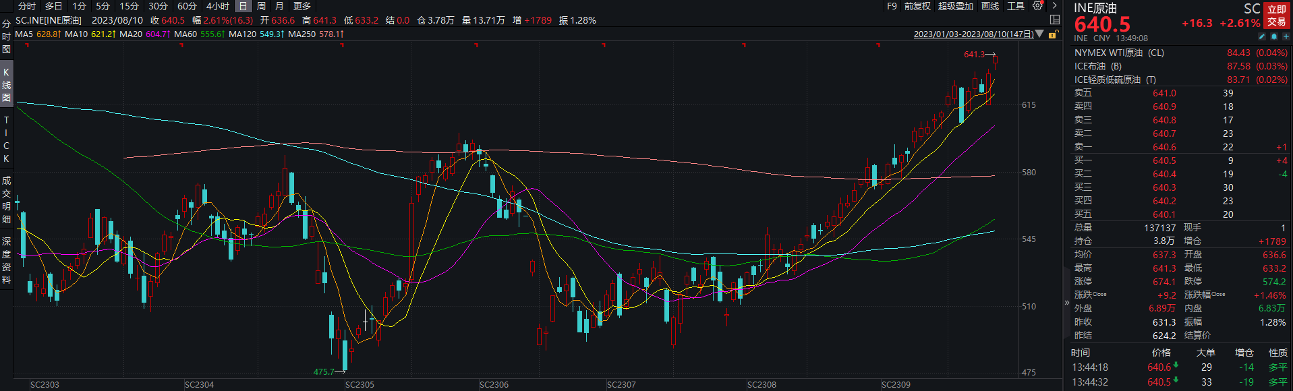
Task: Toggle the orange date range lock icon
Action: click(1053, 34)
